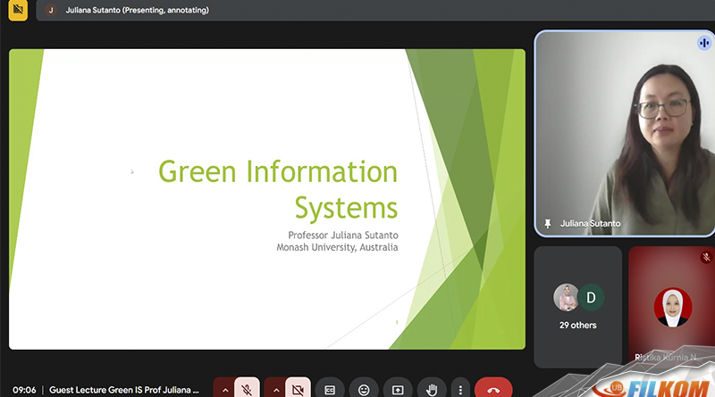Image resolution: width=715 pixels, height=397 pixels.
Task: Select Ristika Kurnia participant tile avatar
Action: 673,307
